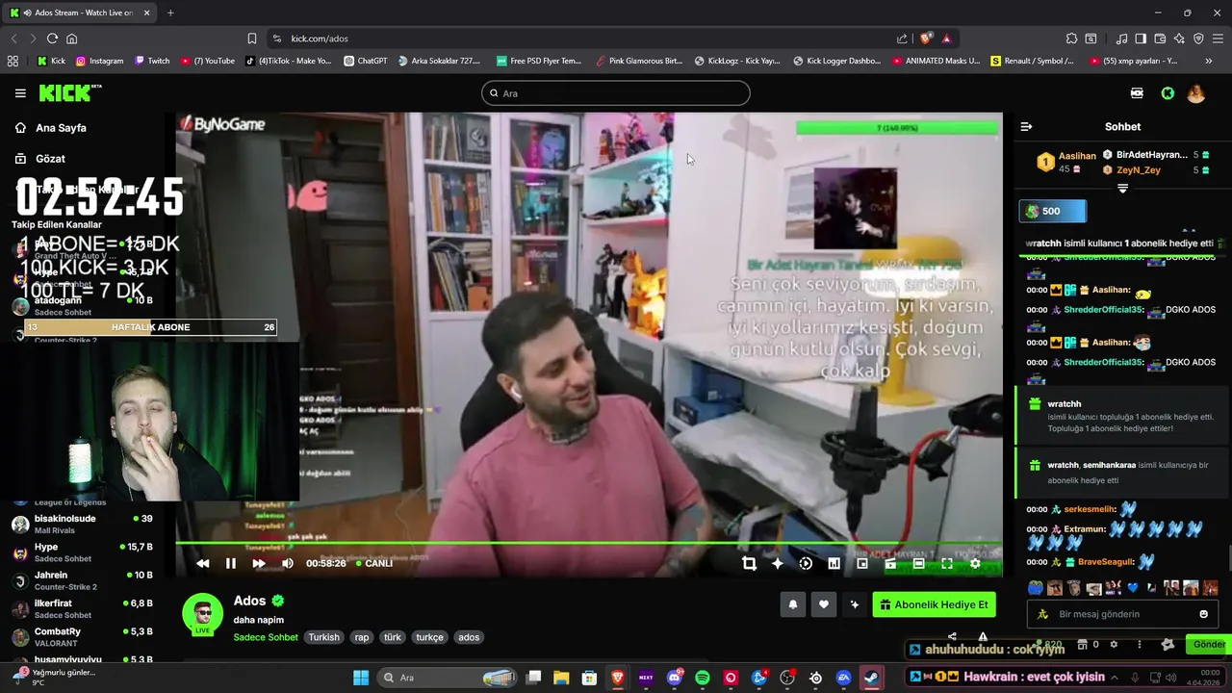This screenshot has height=693, width=1232.
Task: Open the clip crop tool in player
Action: pos(749,563)
